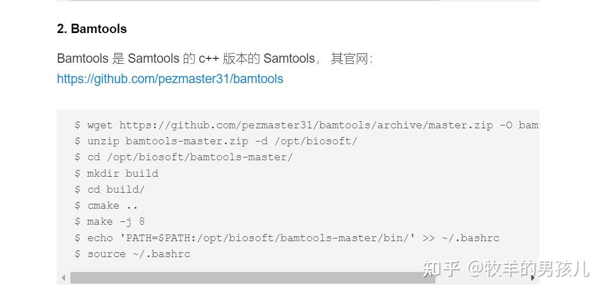Click the 知乎 watermark text

[x=441, y=269]
